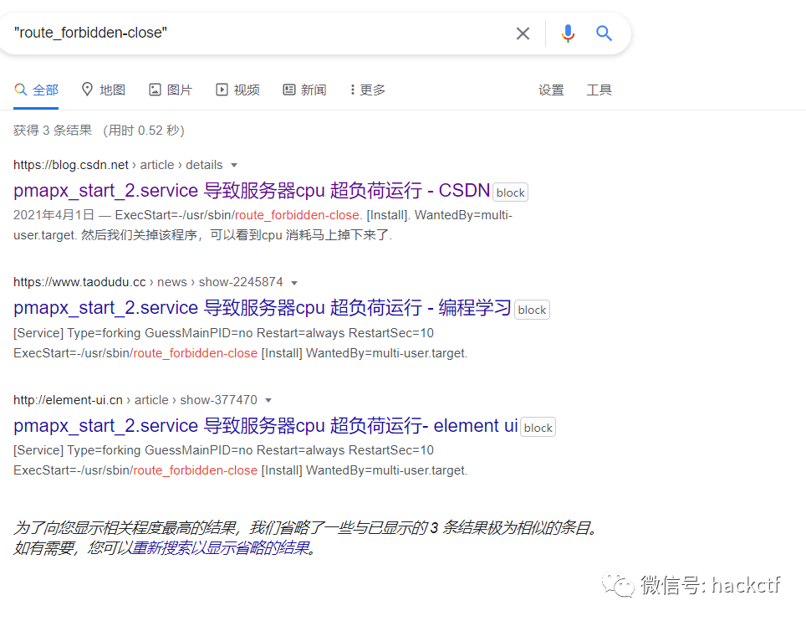
Task: Start voice search with the microphone icon
Action: 568,33
